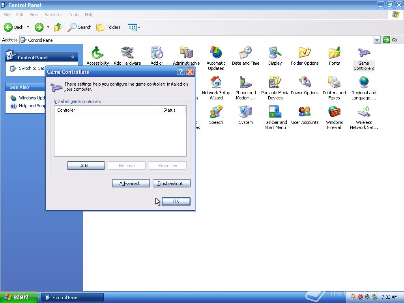Open the Help menu
Image resolution: width=404 pixels, height=303 pixels.
89,15
